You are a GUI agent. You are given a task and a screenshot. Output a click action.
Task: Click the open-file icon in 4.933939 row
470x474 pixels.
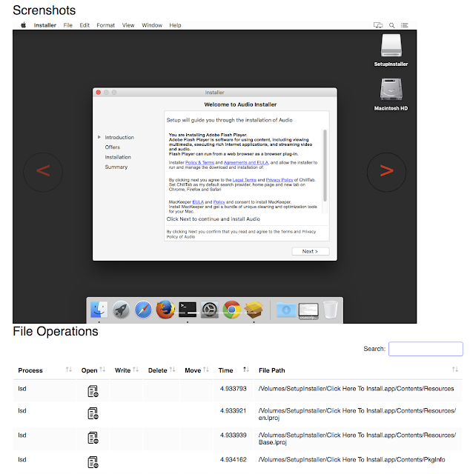point(93,438)
